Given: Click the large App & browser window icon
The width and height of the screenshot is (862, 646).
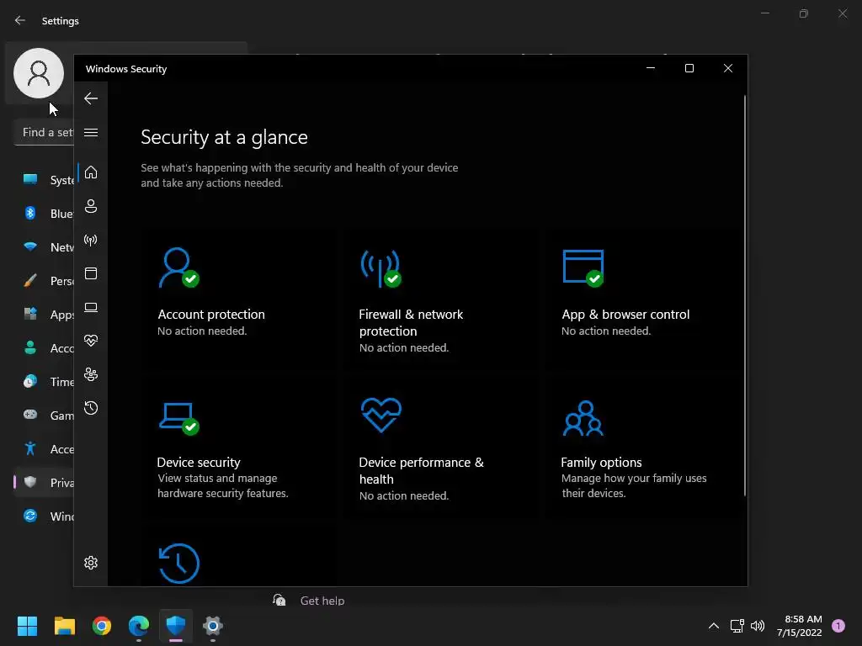Looking at the screenshot, I should (583, 268).
